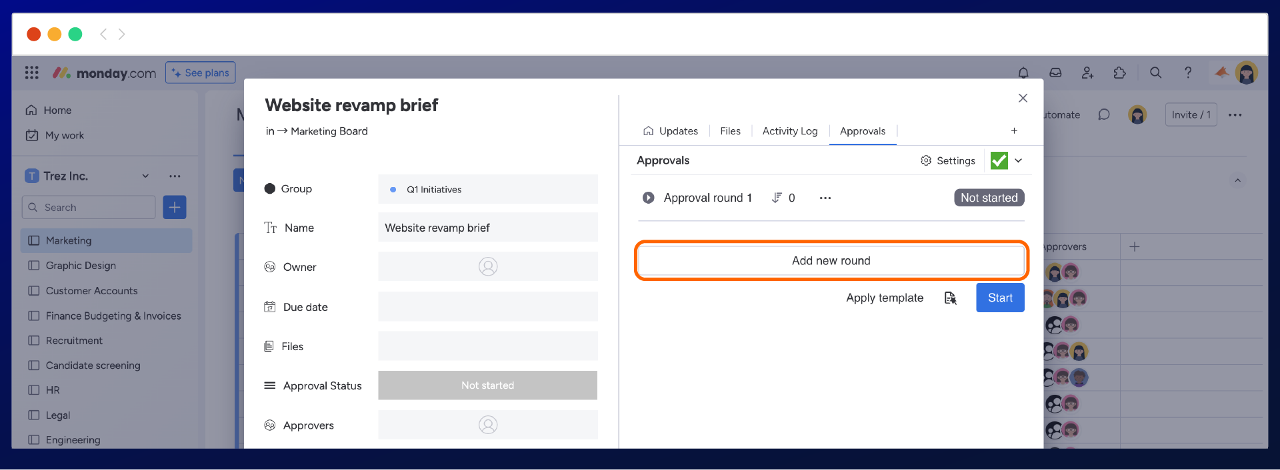Click the empty Due date field
The image size is (1280, 470).
[488, 307]
